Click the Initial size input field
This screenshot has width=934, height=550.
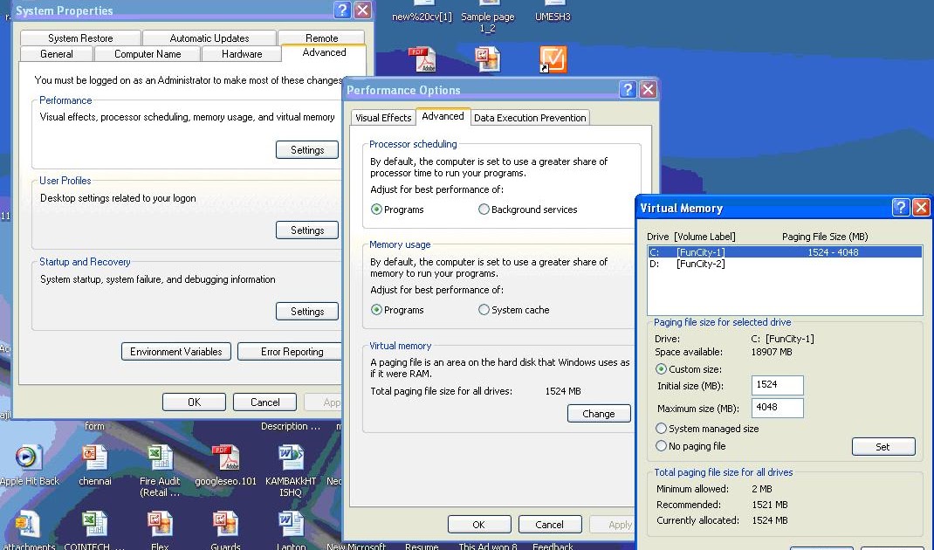click(x=776, y=385)
